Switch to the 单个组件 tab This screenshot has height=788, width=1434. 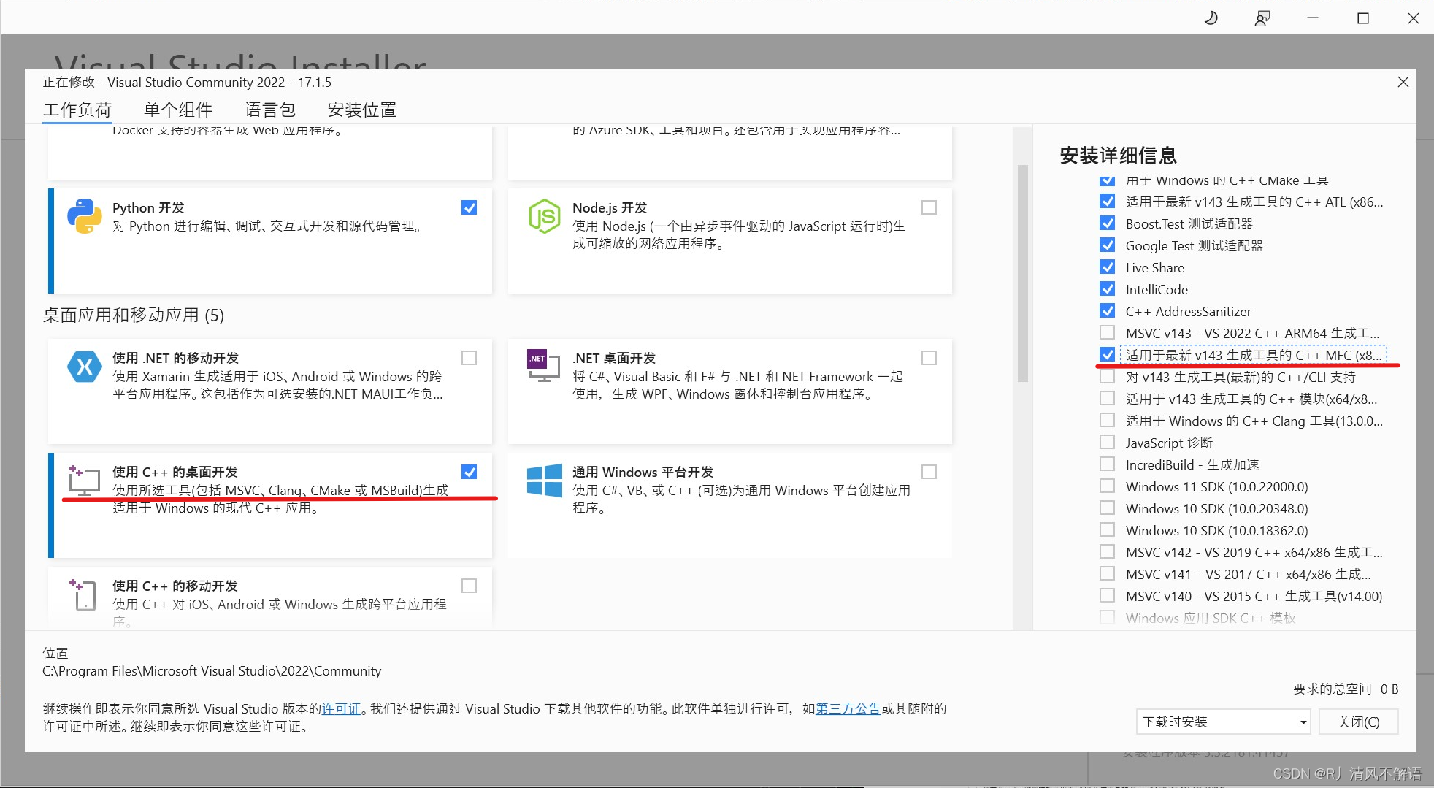point(178,110)
